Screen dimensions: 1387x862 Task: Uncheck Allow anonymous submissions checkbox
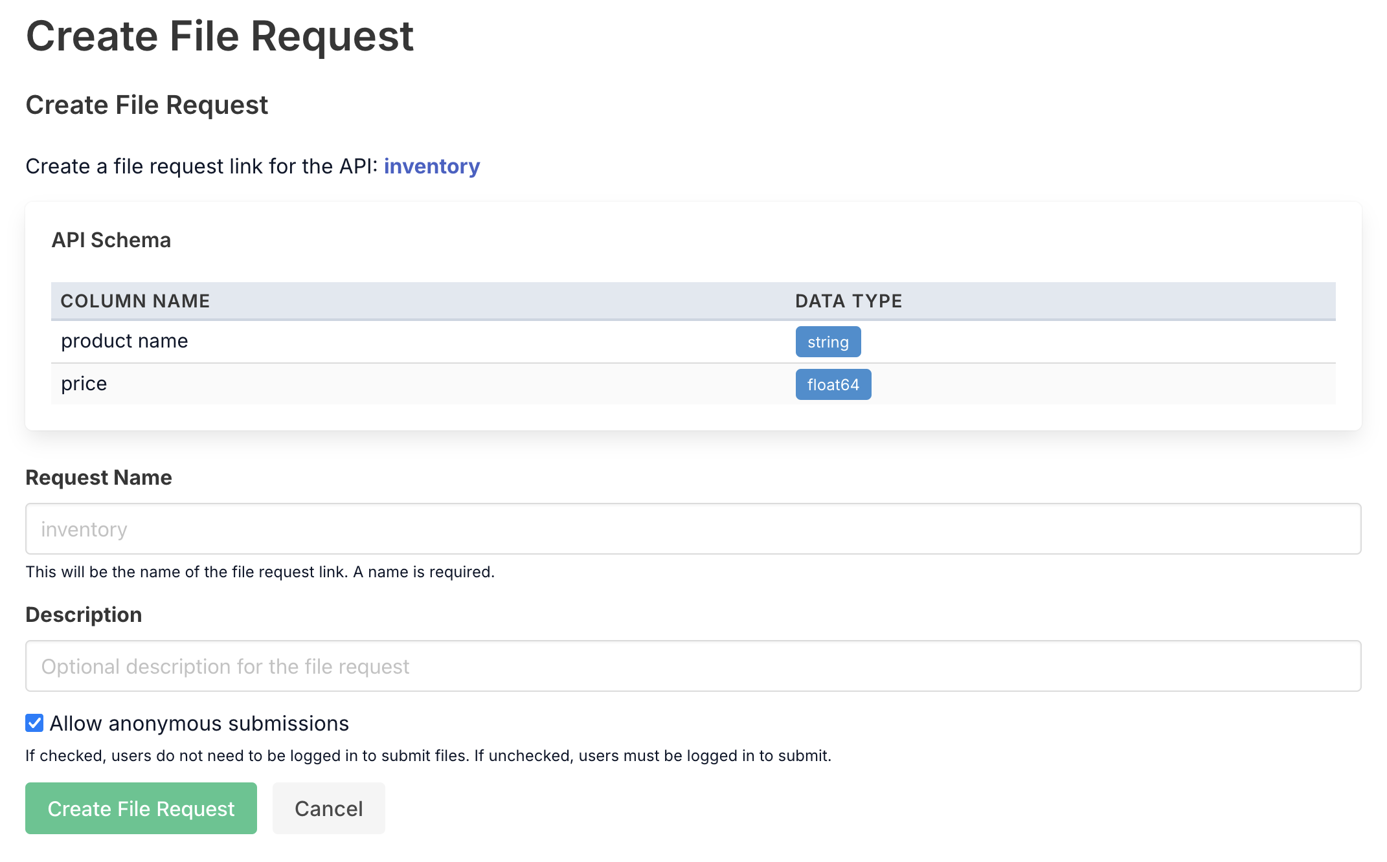tap(34, 723)
